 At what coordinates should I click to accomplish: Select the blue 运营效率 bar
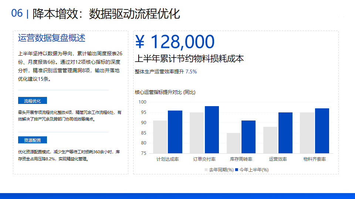click(285, 133)
